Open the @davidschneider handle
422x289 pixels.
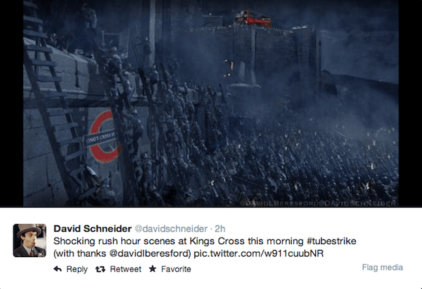point(171,229)
